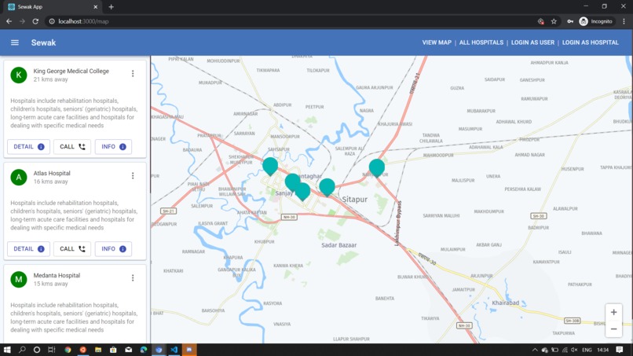The height and width of the screenshot is (356, 633).
Task: Select the map marker on the highway near Naipalapur
Action: click(377, 167)
